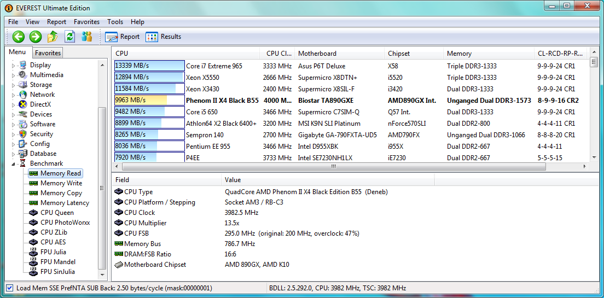The height and width of the screenshot is (298, 604).
Task: Click the CPU Type field icon
Action: 119,192
